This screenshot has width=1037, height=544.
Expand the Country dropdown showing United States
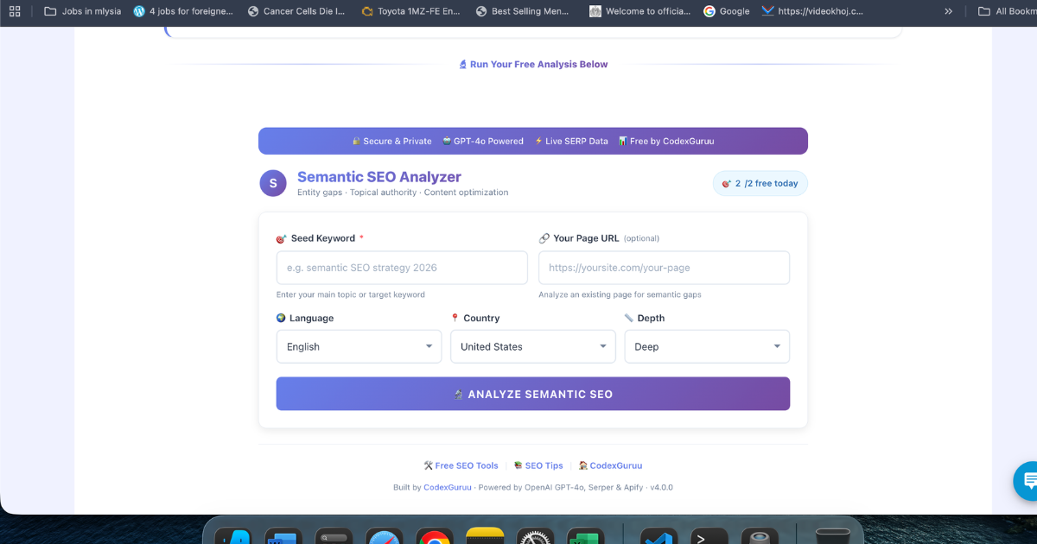(x=533, y=346)
